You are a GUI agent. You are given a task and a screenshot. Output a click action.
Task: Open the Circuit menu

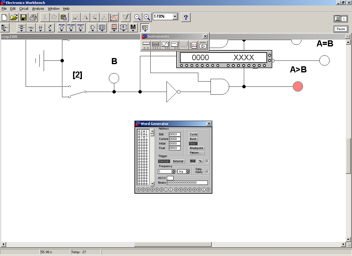[24, 9]
